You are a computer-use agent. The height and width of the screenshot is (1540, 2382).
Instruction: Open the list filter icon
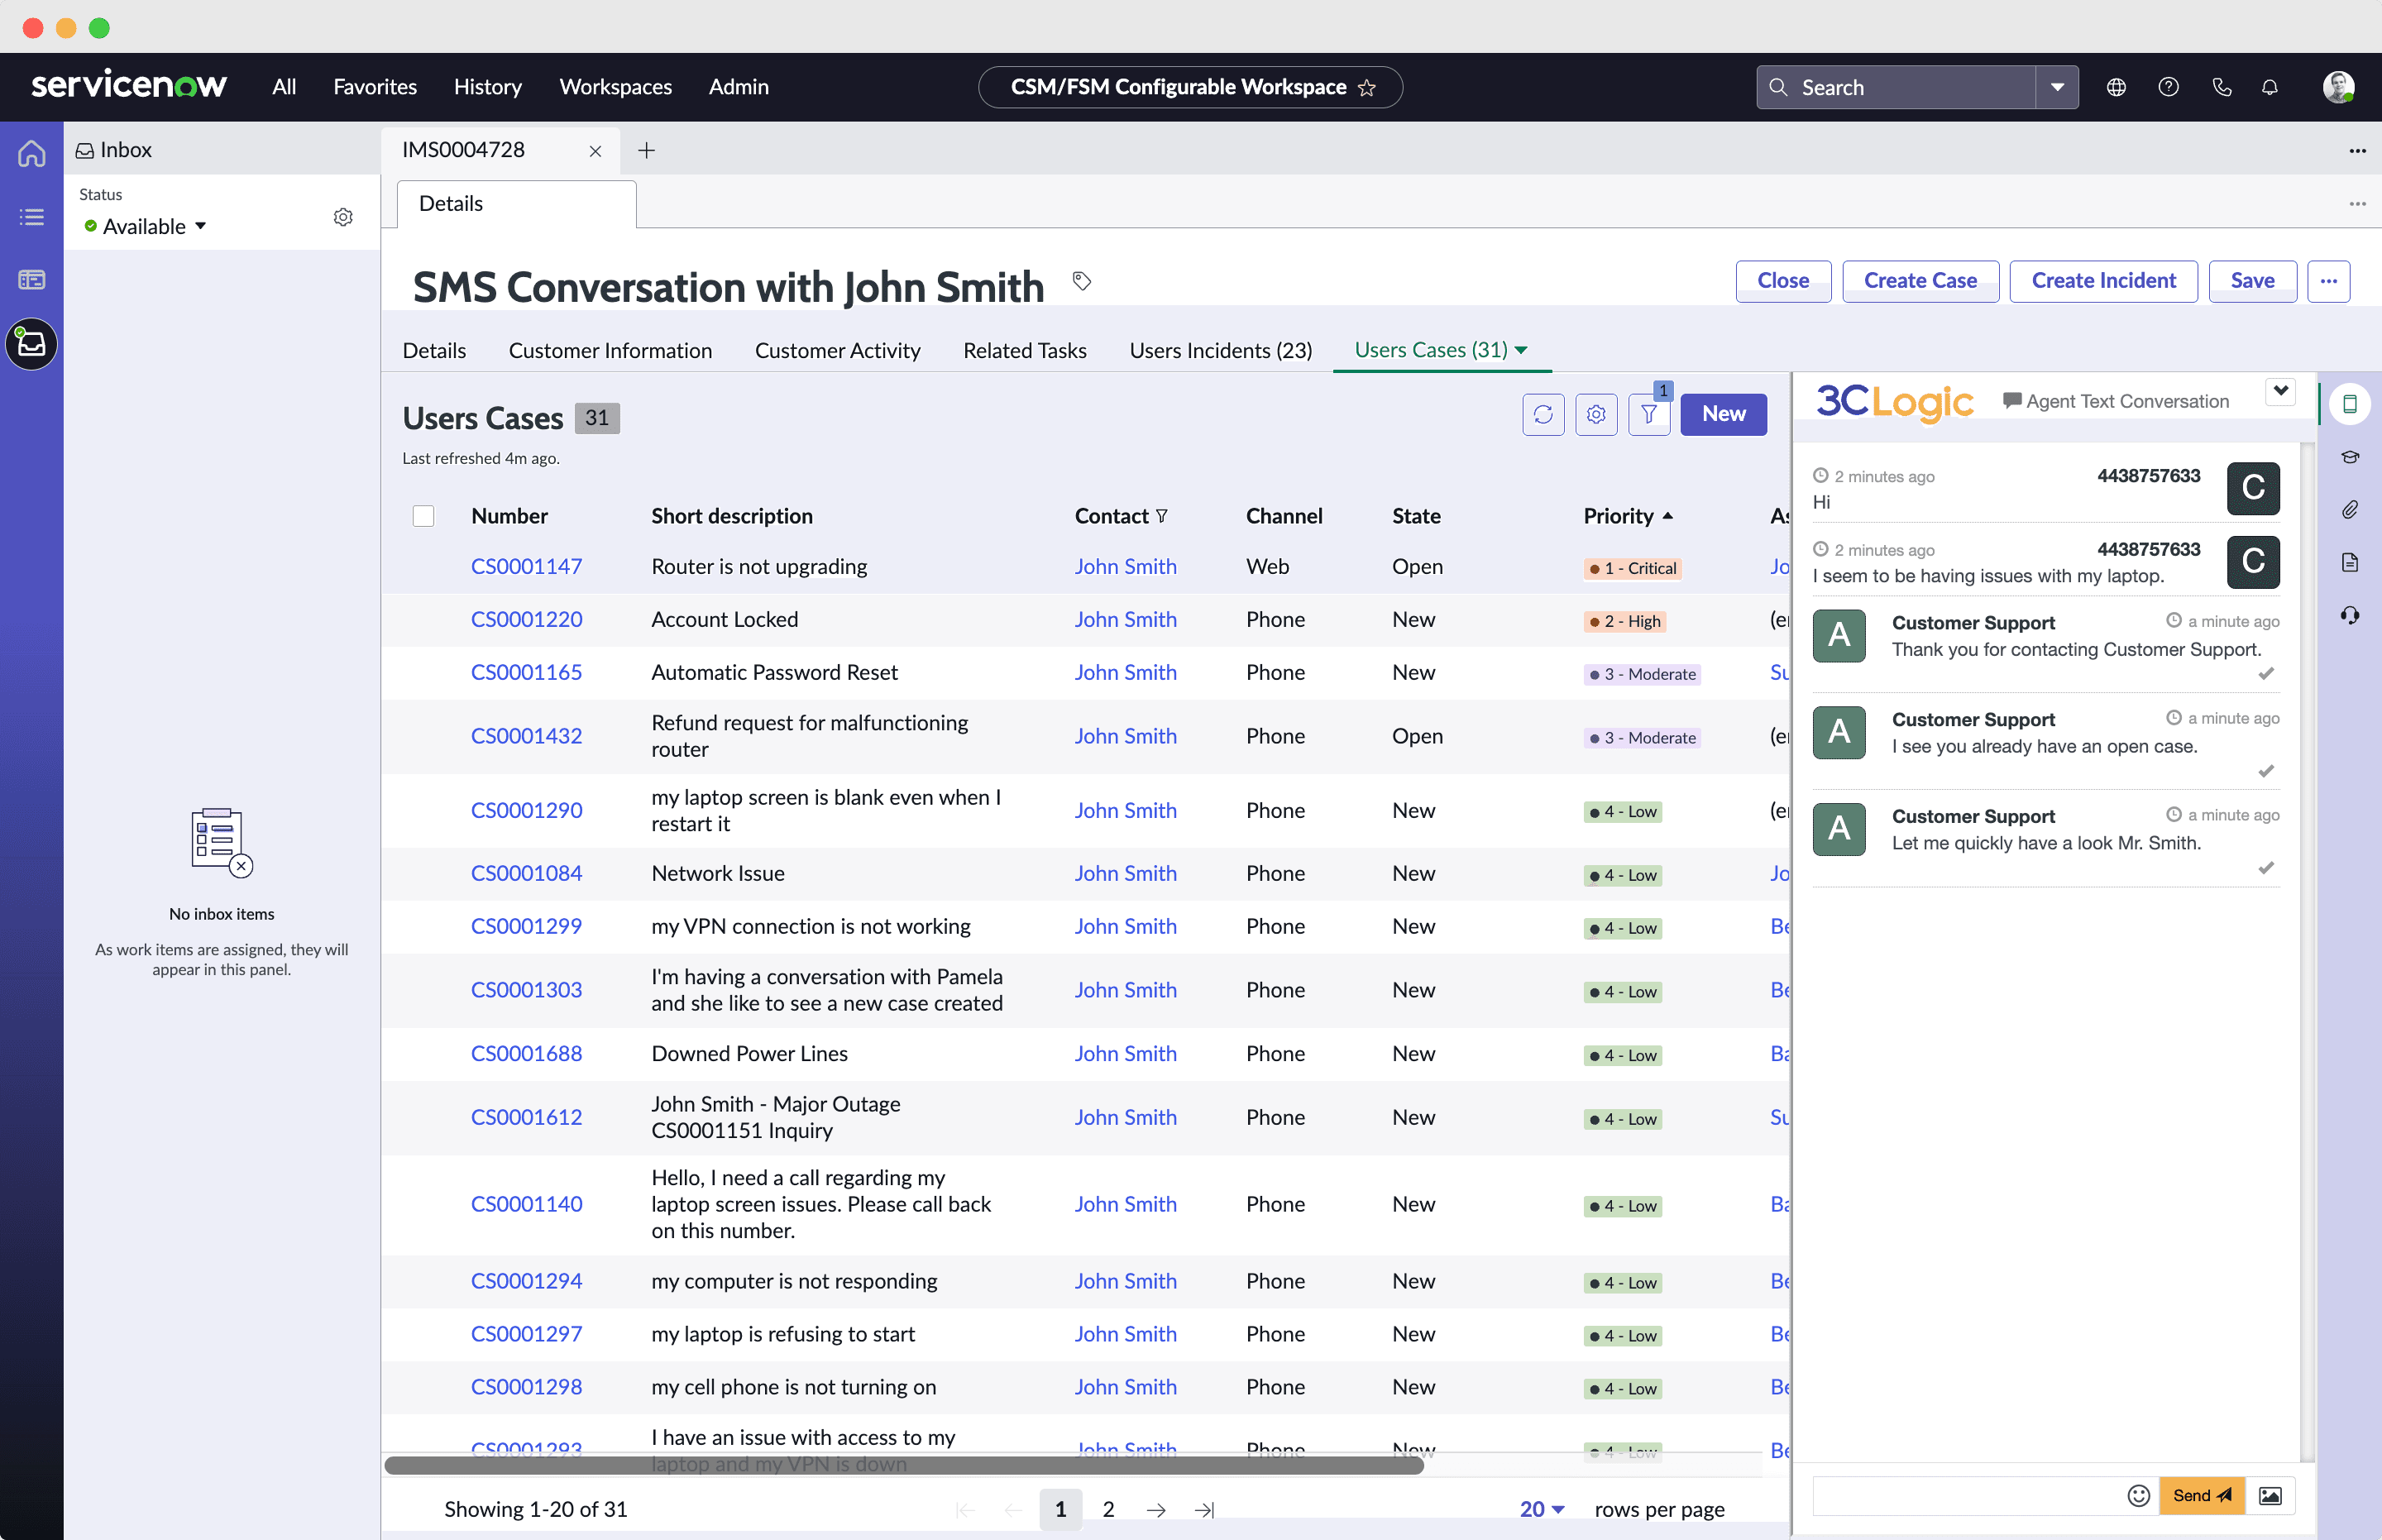click(x=1649, y=414)
